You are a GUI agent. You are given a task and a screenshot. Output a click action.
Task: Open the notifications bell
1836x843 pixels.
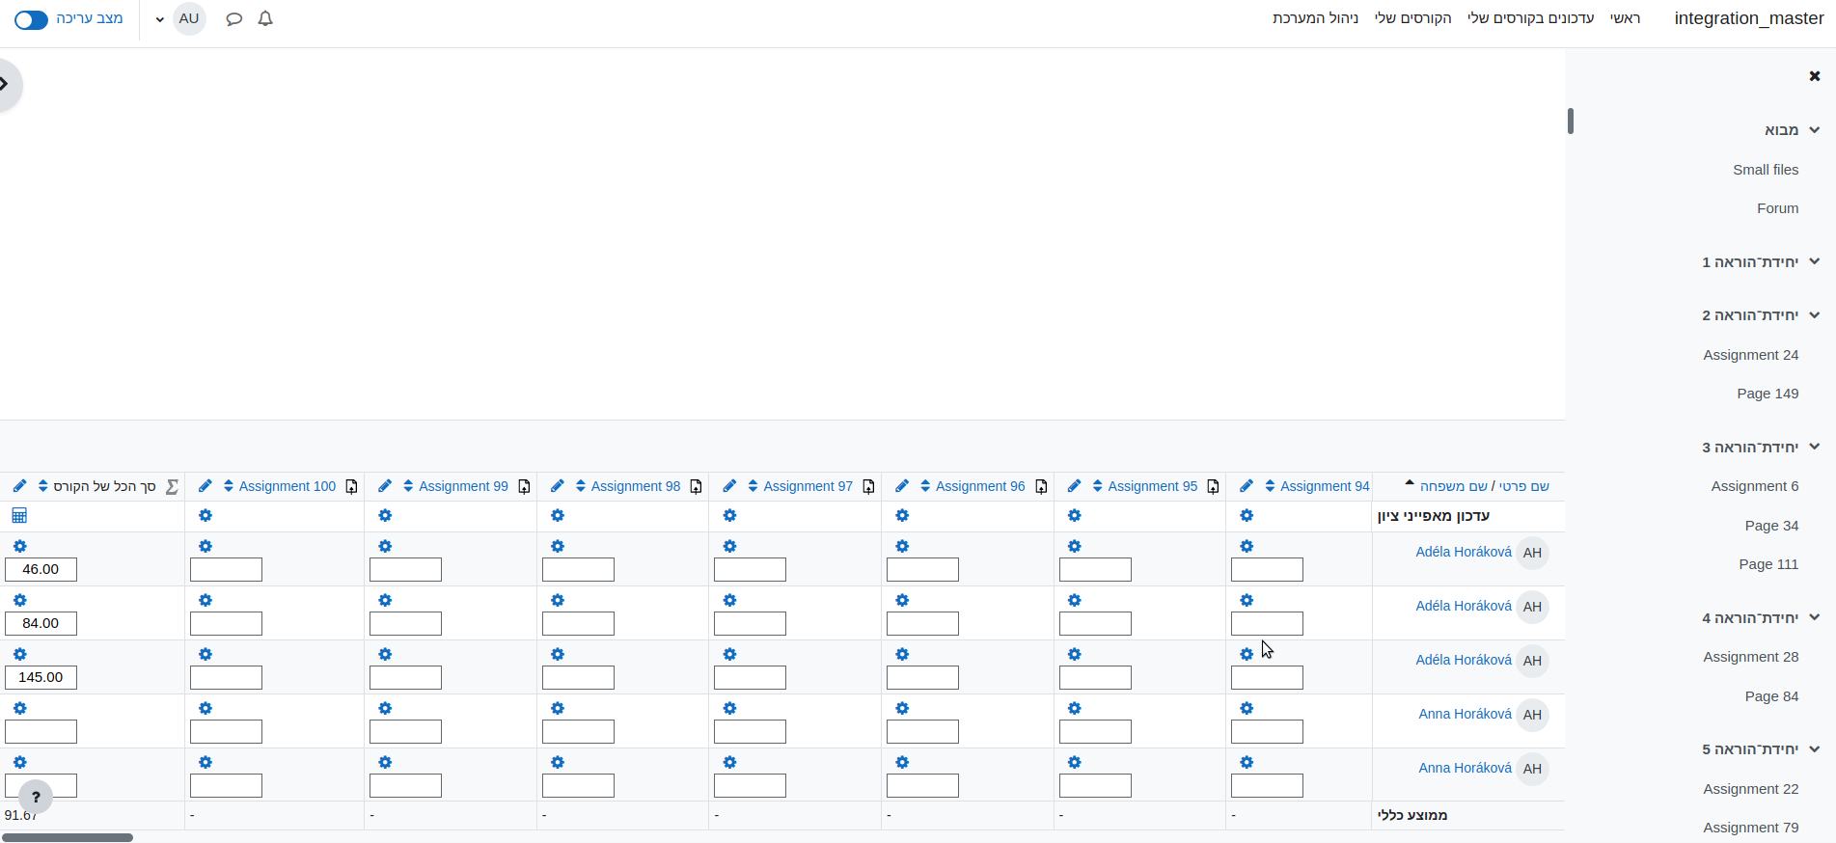265,18
